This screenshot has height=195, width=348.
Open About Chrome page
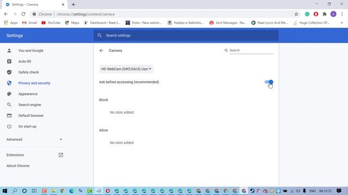tap(18, 166)
